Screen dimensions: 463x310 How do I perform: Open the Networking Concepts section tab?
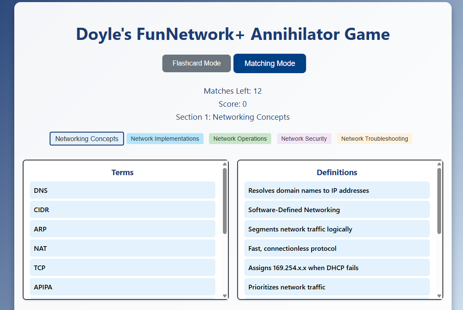pyautogui.click(x=87, y=139)
